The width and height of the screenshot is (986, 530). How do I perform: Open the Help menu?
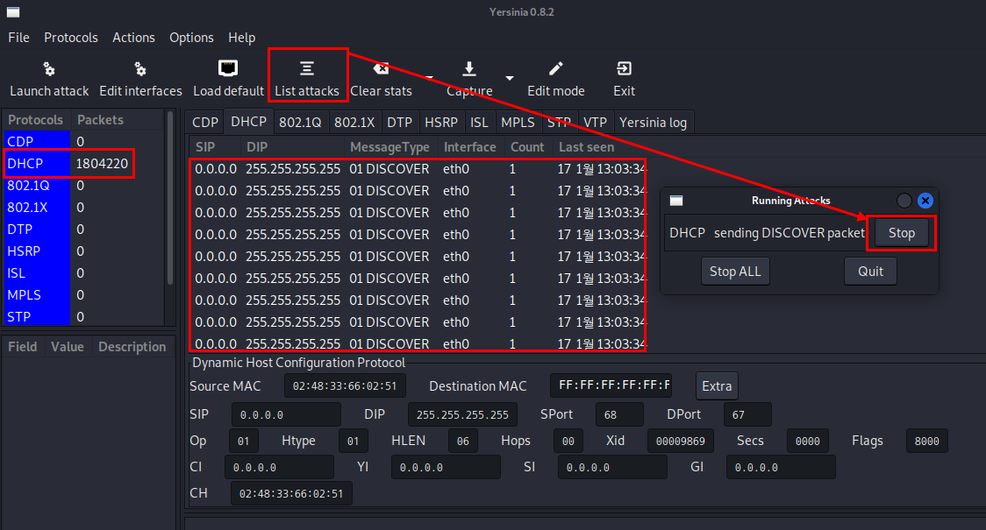click(241, 38)
